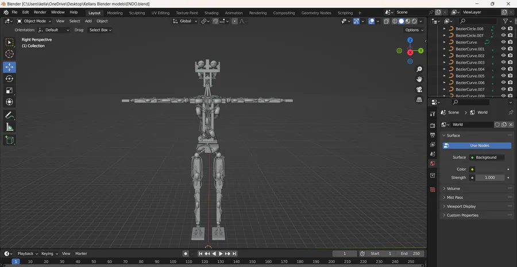This screenshot has height=267, width=517.
Task: Open the Options dropdown
Action: 414,30
